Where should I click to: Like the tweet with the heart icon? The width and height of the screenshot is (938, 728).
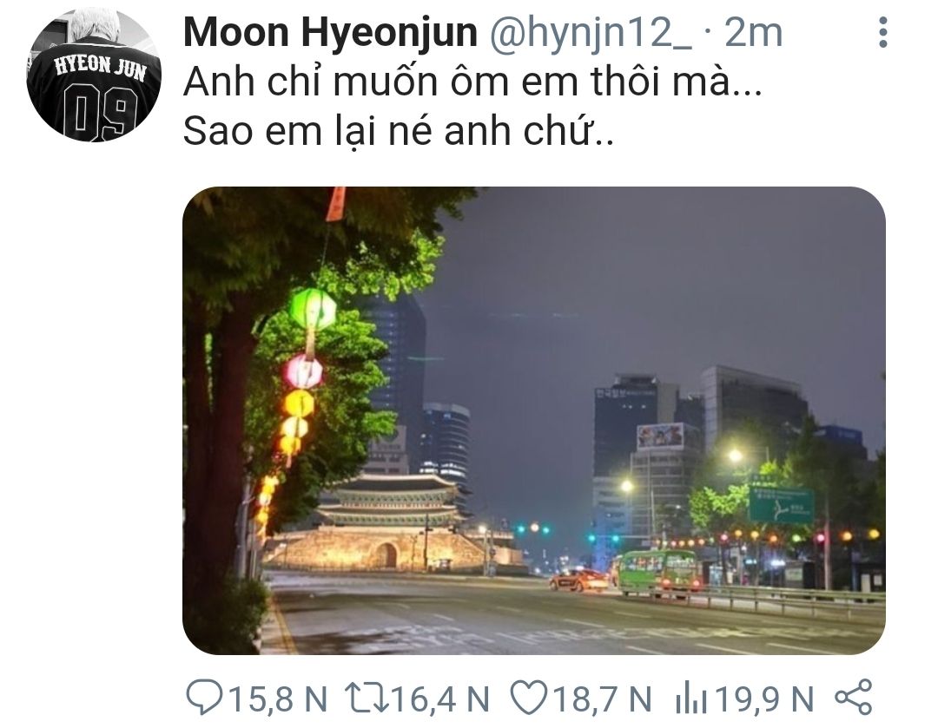coord(528,698)
